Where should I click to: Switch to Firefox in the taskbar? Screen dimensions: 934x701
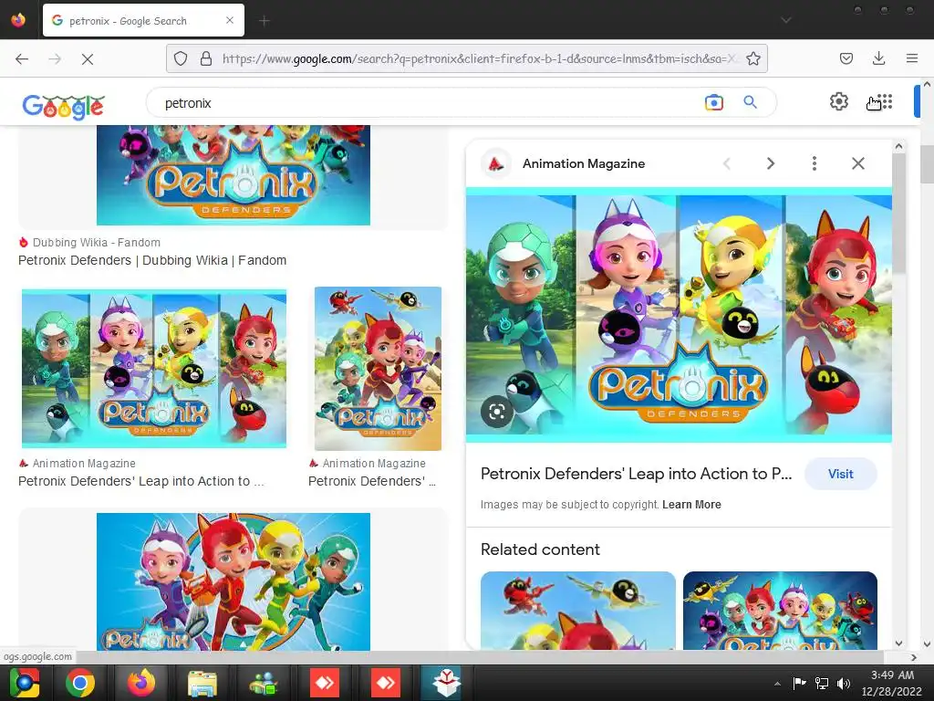141,683
